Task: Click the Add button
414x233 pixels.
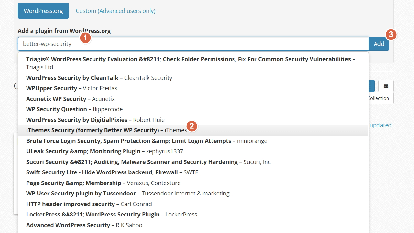Action: click(379, 44)
